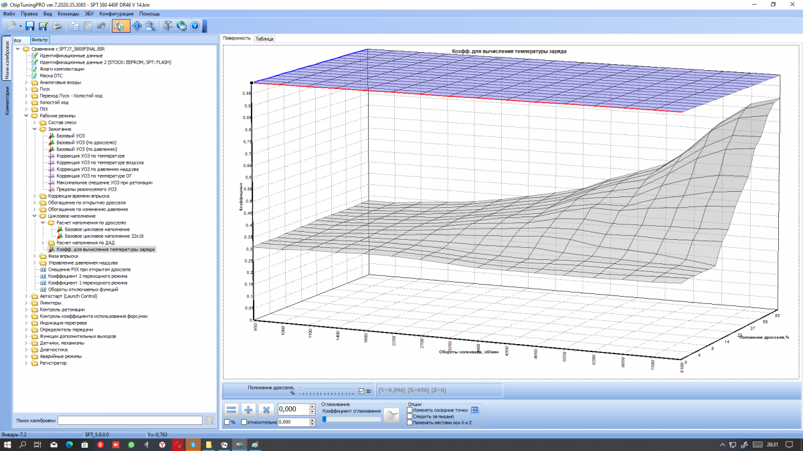Click the hammer settings tool icon
Screen dimensions: 803x451
pyautogui.click(x=167, y=26)
